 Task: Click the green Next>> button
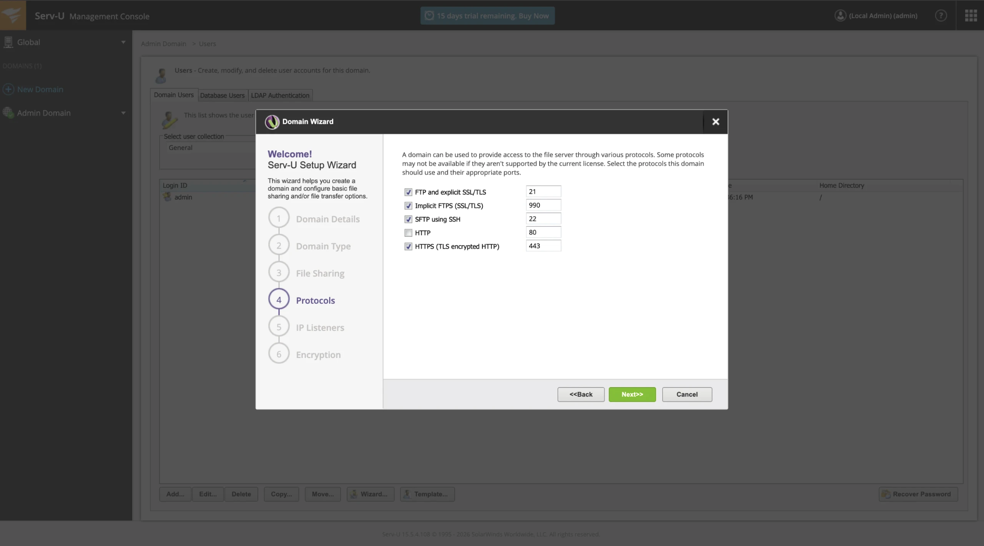tap(632, 394)
